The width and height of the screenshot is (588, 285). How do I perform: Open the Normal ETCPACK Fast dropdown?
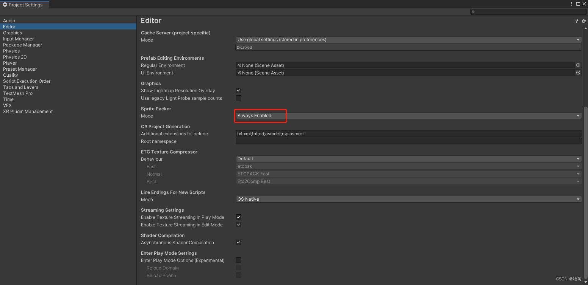(408, 174)
